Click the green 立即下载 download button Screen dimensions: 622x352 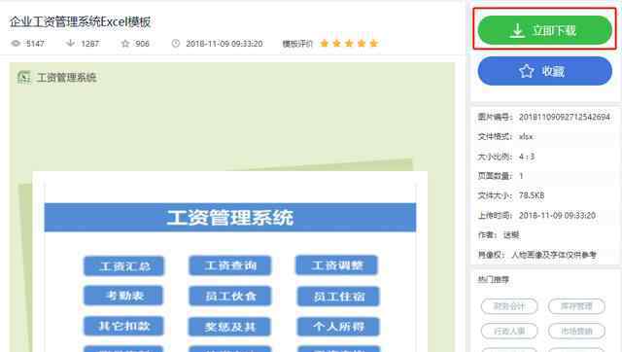544,30
